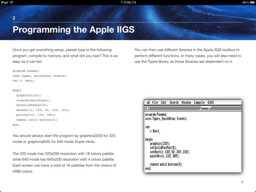
Task: Tap the paragraph starting You can then use
Action: [x=188, y=55]
